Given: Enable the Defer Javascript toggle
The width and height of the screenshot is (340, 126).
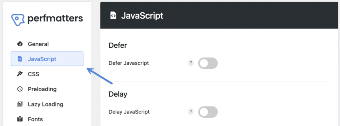Looking at the screenshot, I should 208,63.
